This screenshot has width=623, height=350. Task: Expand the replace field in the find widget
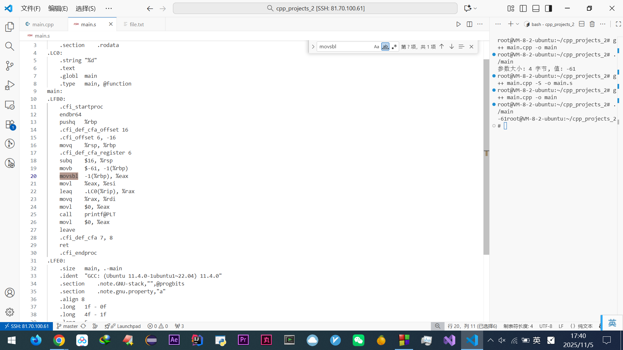[313, 47]
